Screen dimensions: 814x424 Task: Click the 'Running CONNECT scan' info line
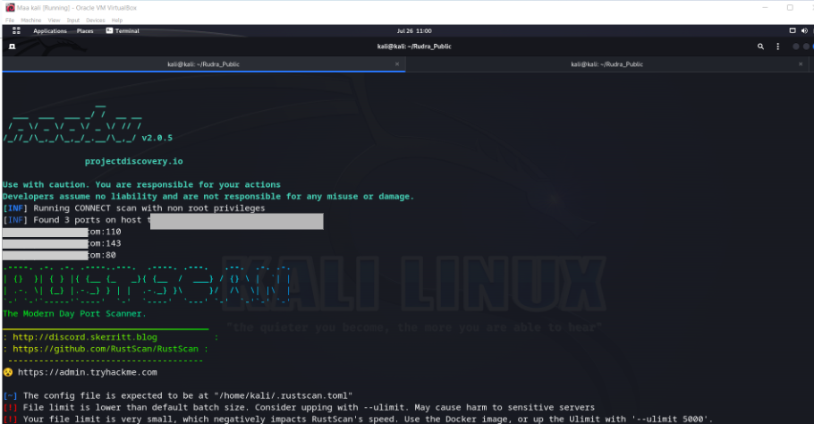click(134, 208)
